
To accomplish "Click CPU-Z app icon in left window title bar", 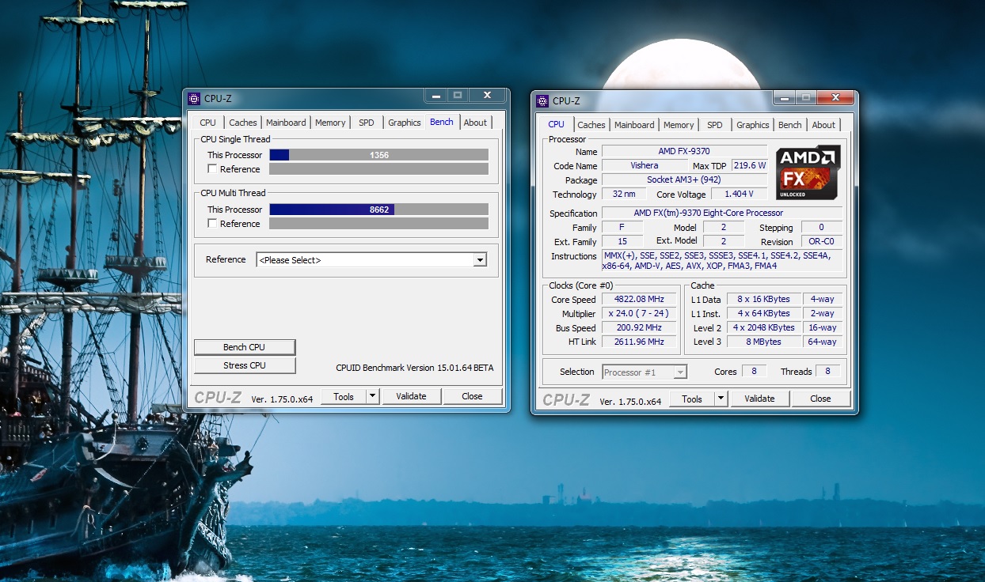I will pyautogui.click(x=194, y=99).
